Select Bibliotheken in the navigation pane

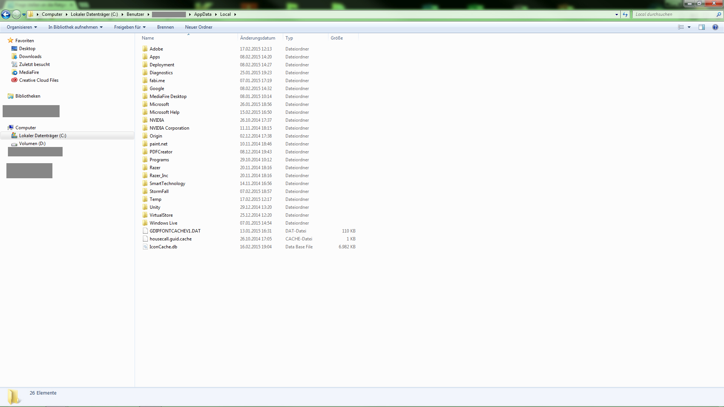(28, 96)
